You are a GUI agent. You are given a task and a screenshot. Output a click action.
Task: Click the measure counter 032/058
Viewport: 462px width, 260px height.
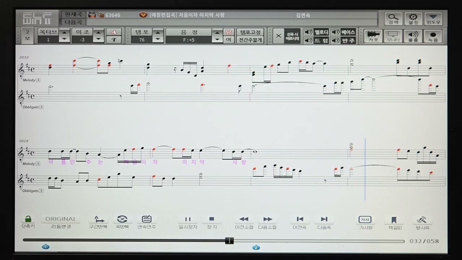pyautogui.click(x=424, y=241)
